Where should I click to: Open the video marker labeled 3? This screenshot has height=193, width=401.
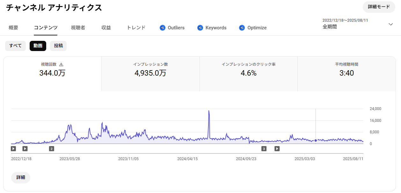pyautogui.click(x=264, y=149)
